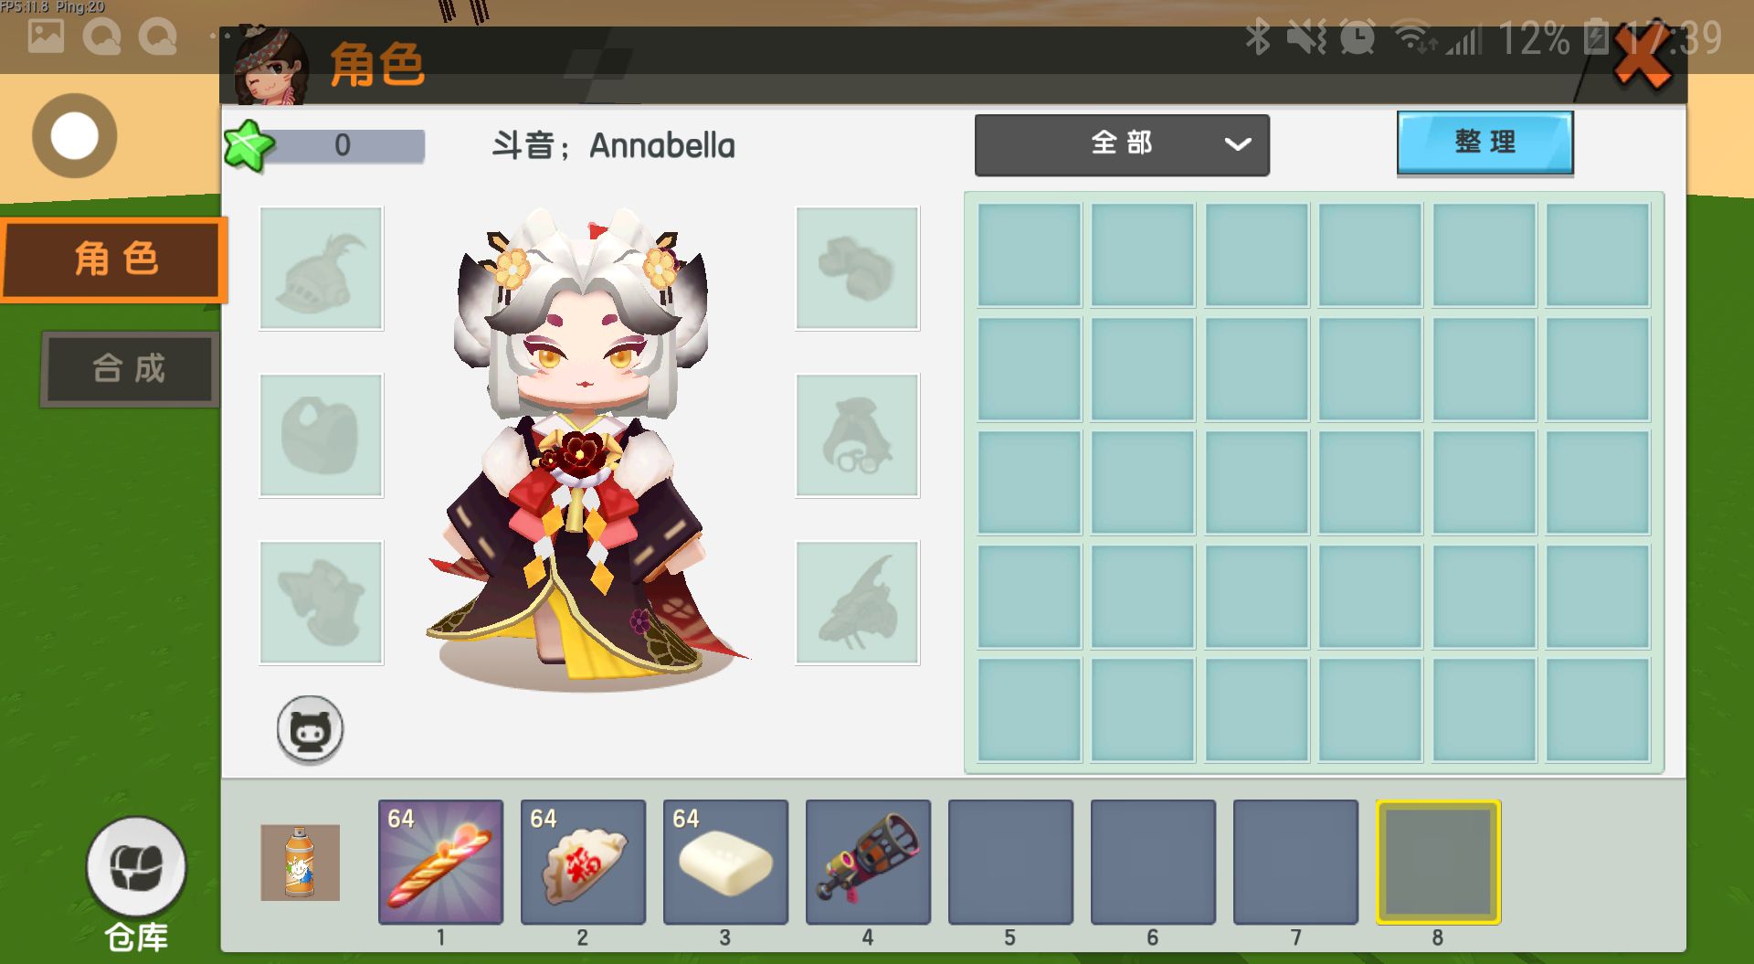This screenshot has width=1754, height=964.
Task: Select the boots equipment slot
Action: pyautogui.click(x=321, y=602)
